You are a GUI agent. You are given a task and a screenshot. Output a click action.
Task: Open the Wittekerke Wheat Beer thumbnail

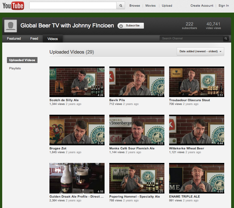pyautogui.click(x=197, y=130)
